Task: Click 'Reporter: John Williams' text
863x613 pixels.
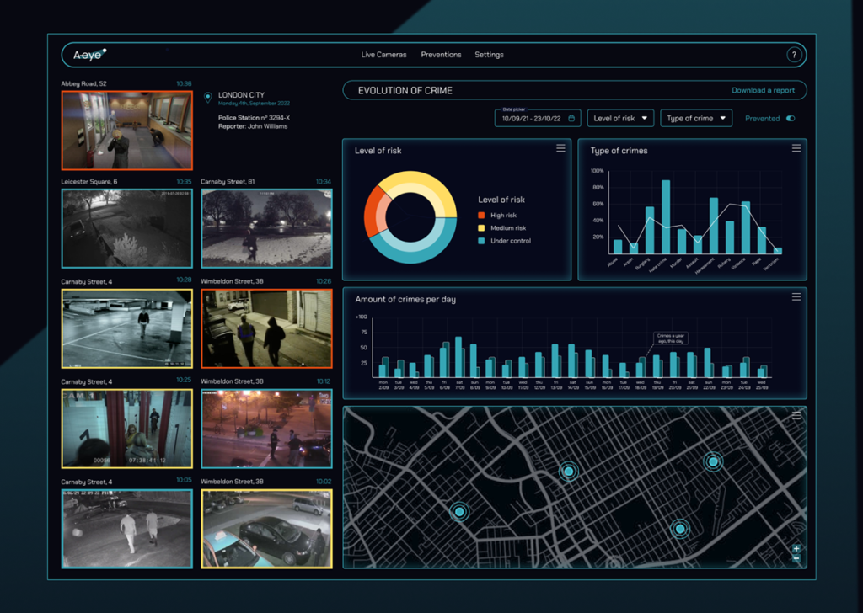Action: click(x=253, y=126)
